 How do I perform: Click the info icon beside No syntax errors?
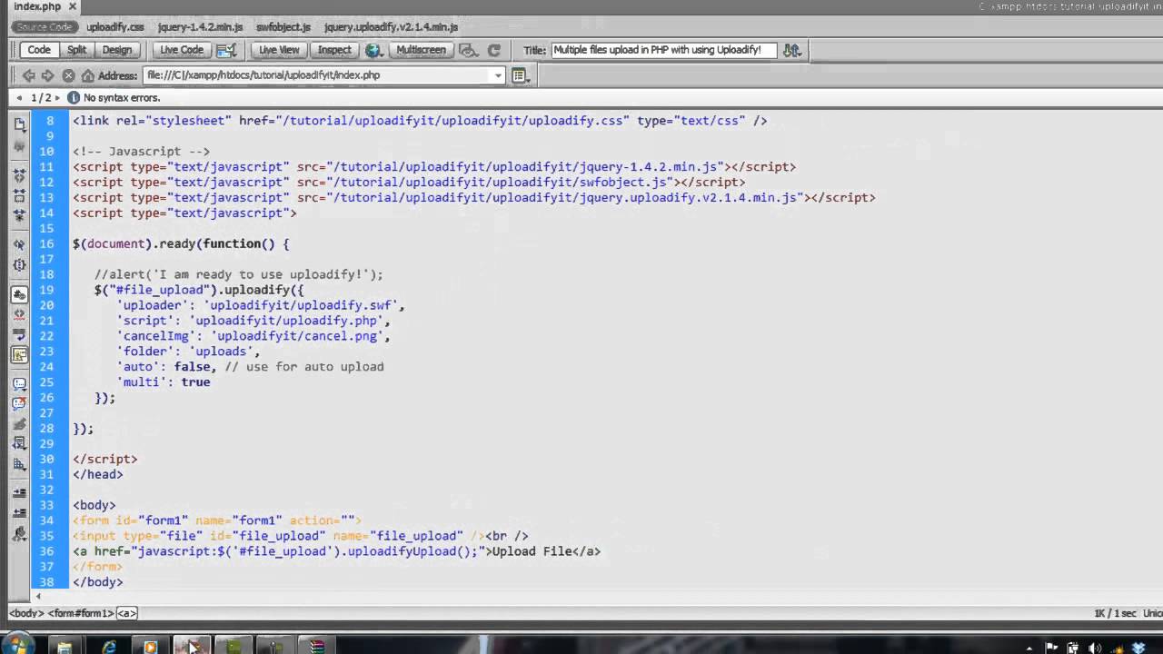73,97
